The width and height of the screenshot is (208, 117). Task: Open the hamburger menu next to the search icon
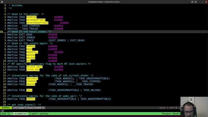(196, 2)
